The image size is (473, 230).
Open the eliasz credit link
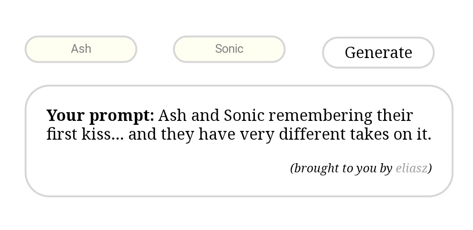[x=411, y=168]
